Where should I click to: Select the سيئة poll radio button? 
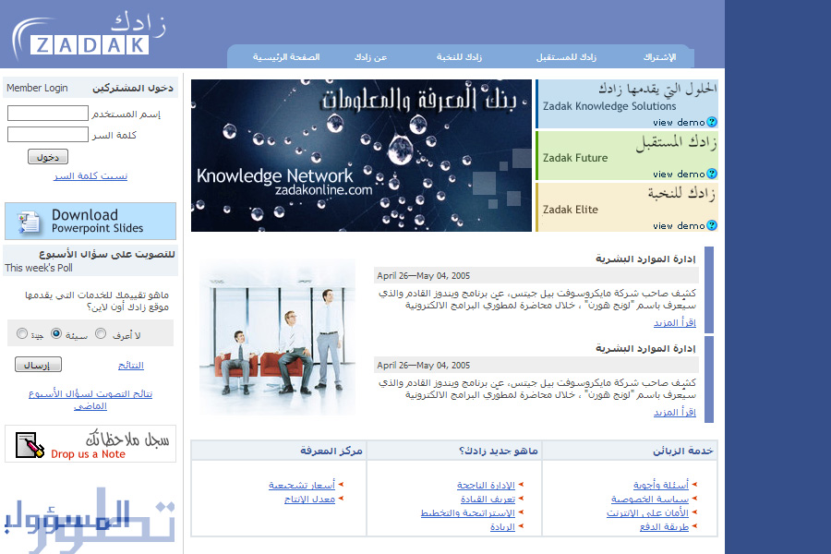[x=56, y=333]
